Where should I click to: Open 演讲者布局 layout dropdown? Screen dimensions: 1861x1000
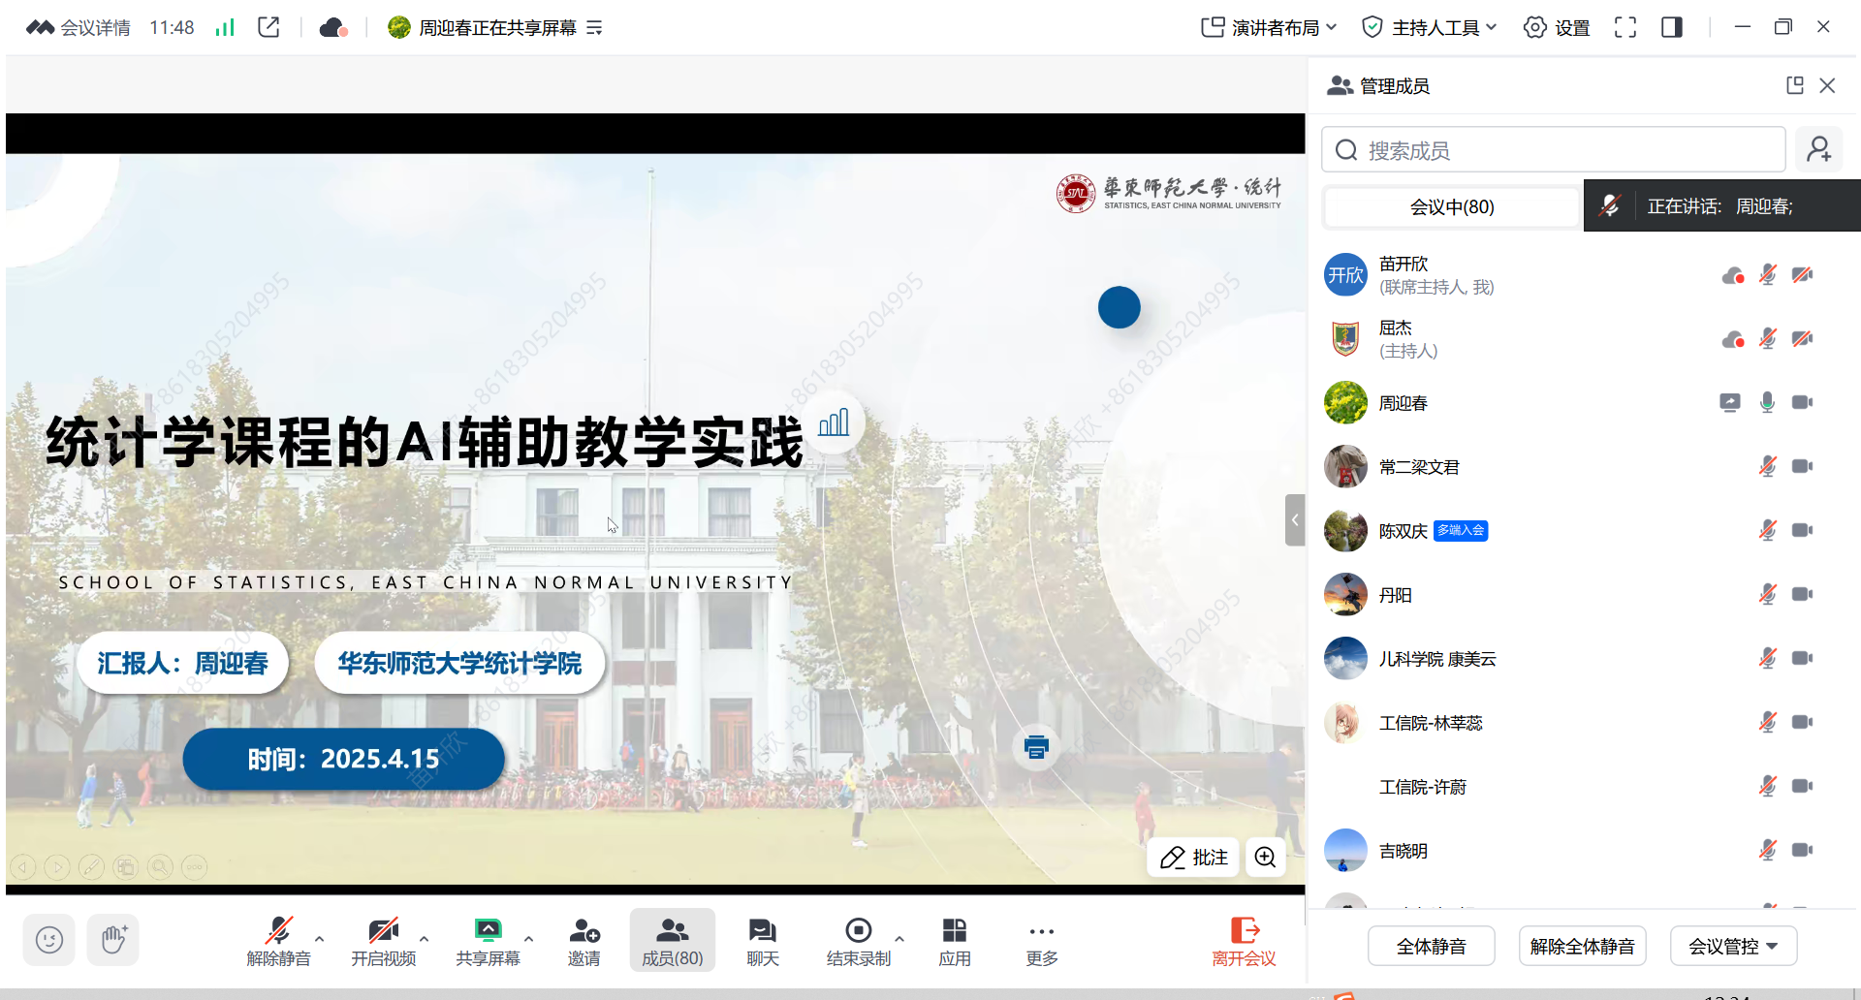(1270, 27)
